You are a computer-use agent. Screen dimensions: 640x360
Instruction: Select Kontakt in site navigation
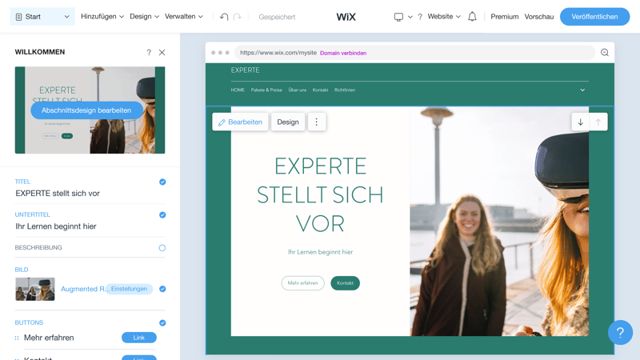[x=321, y=90]
